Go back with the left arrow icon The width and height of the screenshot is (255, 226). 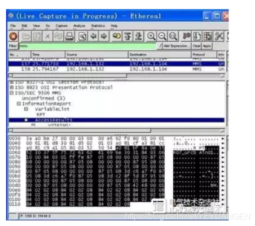pos(93,36)
